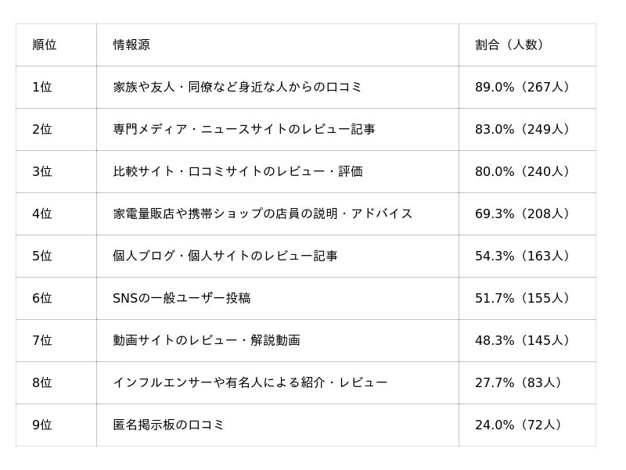Select the 1位 rank cell
Screen dimensions: 626x470
click(x=42, y=87)
